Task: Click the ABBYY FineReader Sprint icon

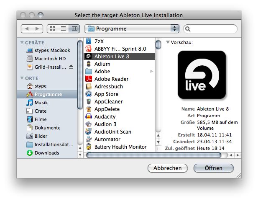Action: 89,49
